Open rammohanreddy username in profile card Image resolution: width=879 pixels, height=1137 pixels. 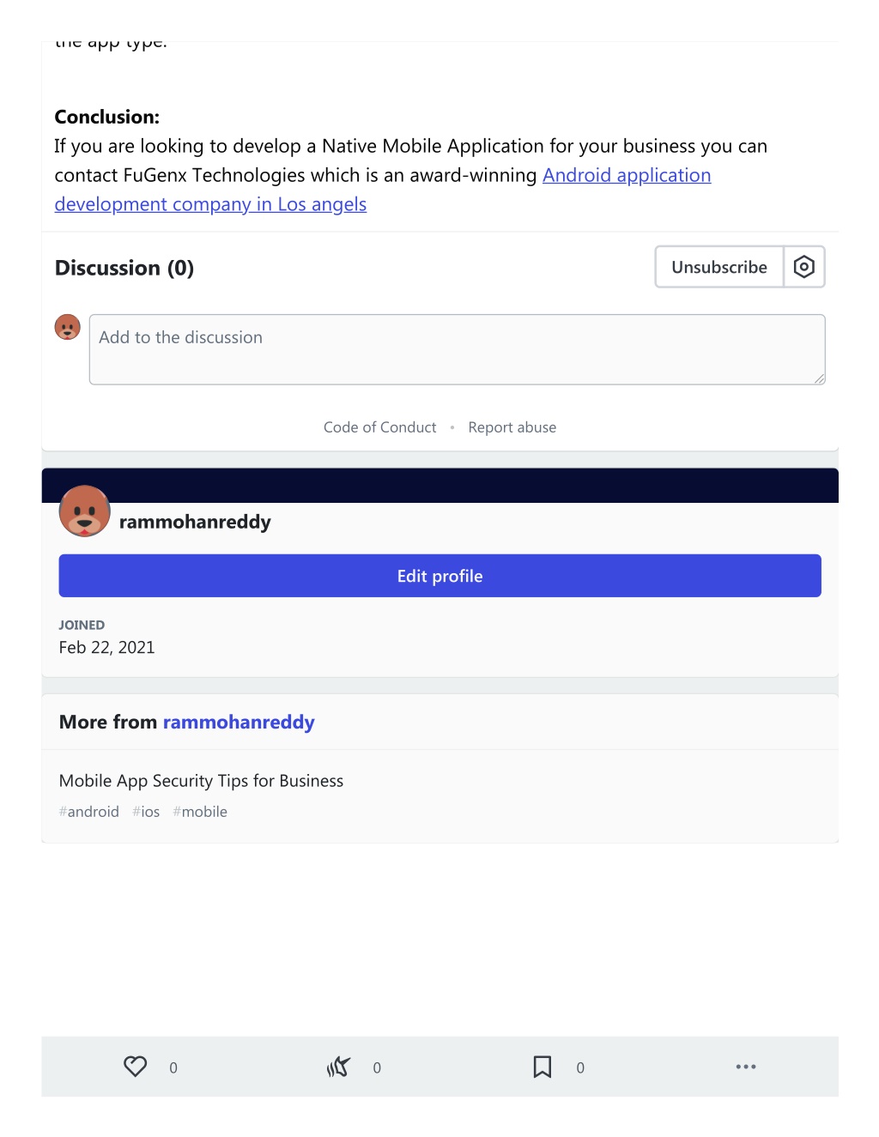195,522
